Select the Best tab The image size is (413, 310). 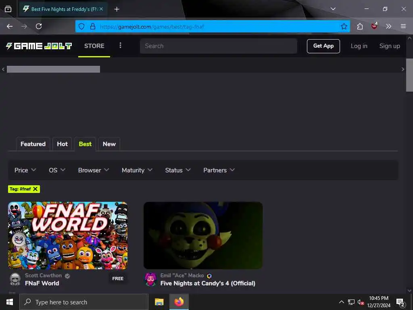pyautogui.click(x=85, y=144)
